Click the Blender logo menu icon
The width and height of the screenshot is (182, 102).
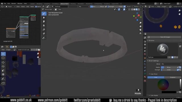click(2, 4)
